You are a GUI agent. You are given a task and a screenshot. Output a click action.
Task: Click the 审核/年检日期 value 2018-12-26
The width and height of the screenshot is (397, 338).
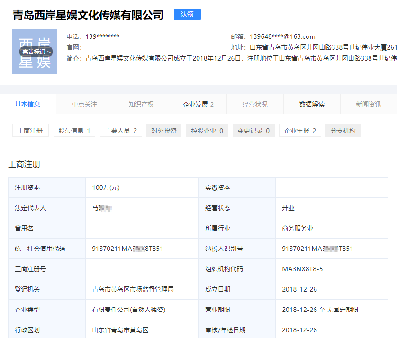pos(299,330)
